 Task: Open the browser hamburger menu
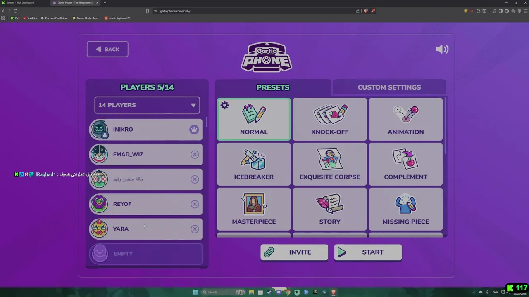tap(526, 11)
